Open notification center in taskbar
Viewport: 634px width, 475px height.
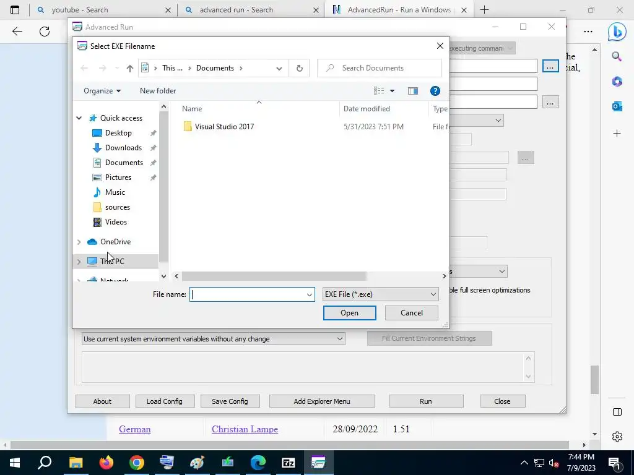(x=615, y=463)
